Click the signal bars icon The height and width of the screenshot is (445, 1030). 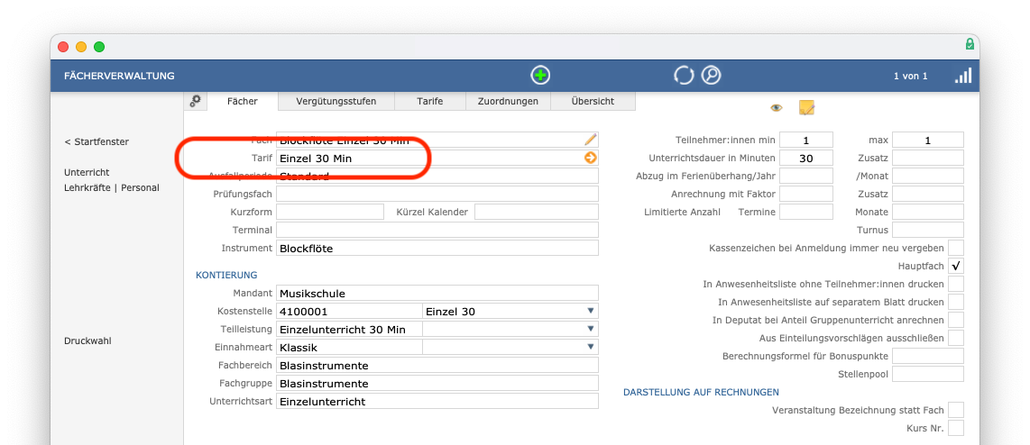tap(963, 76)
